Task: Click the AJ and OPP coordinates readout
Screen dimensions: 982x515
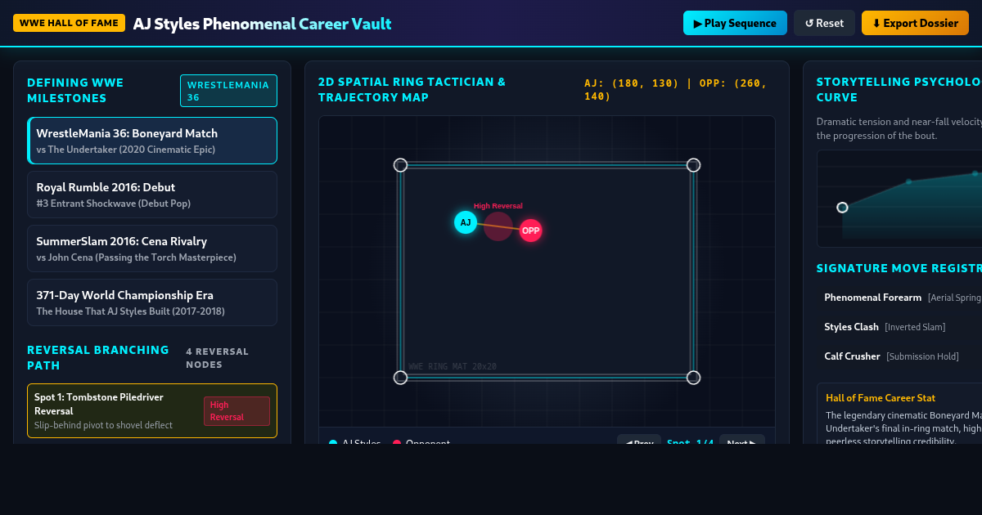Action: coord(674,90)
